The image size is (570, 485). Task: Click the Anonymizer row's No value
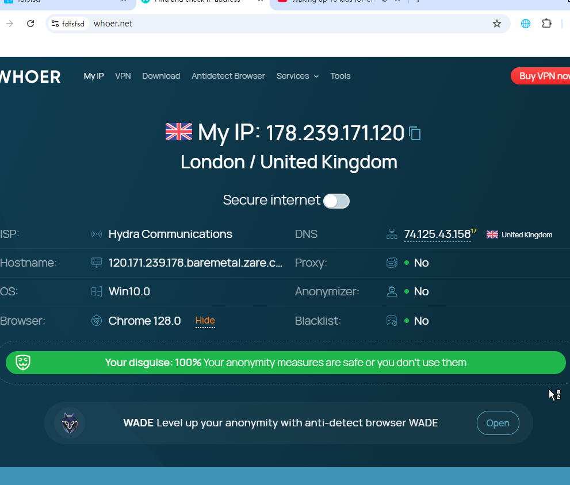[x=422, y=291]
